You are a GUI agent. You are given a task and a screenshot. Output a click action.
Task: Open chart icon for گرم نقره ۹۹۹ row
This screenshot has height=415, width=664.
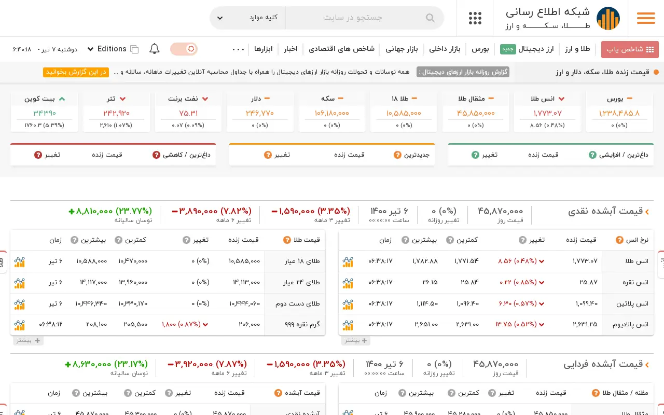pos(19,325)
